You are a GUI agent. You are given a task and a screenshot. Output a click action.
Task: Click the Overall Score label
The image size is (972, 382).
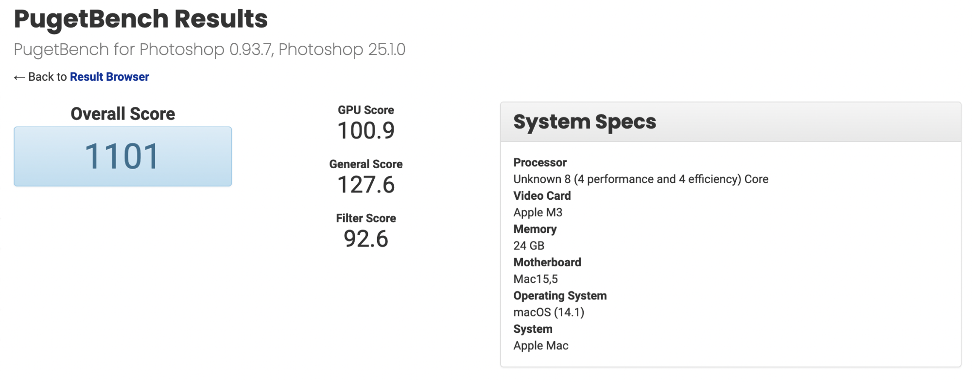point(122,114)
